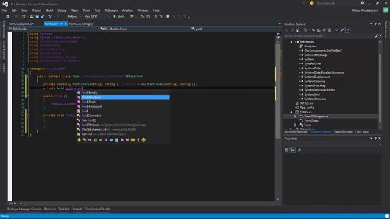Toggle Categorized view in Properties panel
390x219 pixels.
click(286, 150)
